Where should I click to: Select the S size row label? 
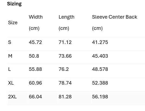[x=10, y=42]
